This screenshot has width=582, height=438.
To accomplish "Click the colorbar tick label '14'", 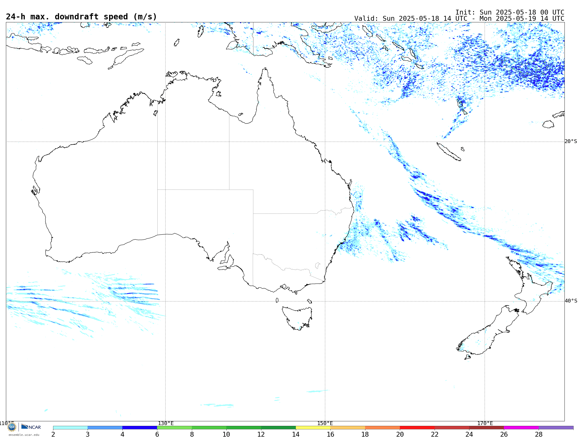I will (296, 434).
